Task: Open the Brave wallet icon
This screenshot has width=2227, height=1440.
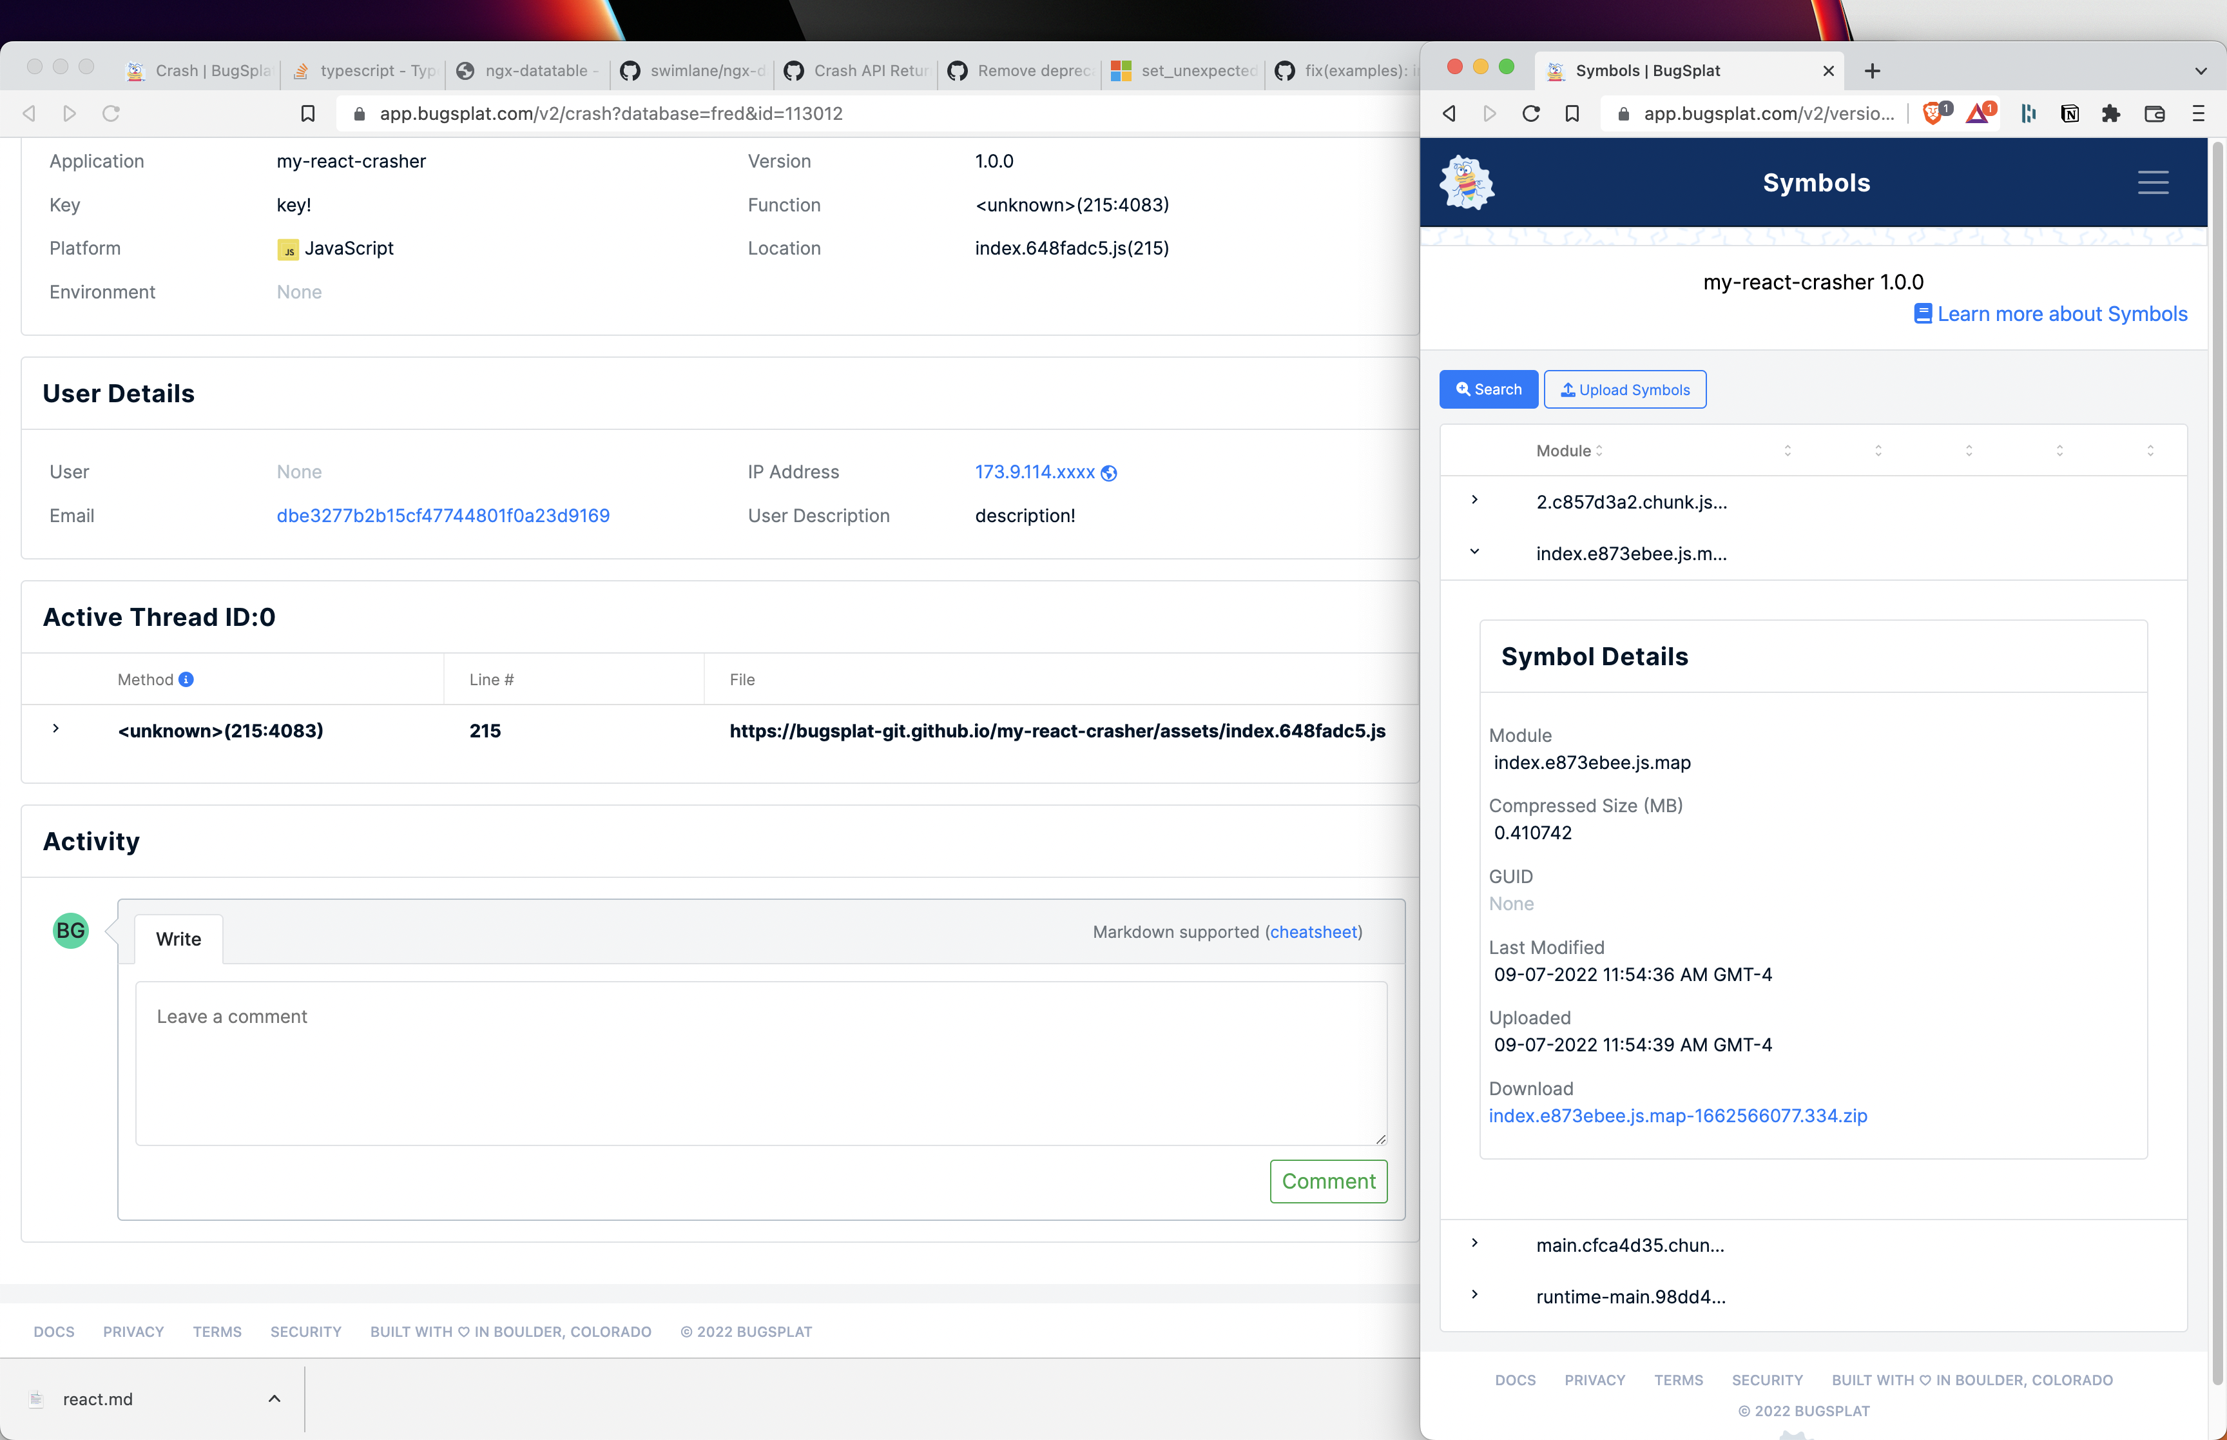Action: click(2154, 114)
